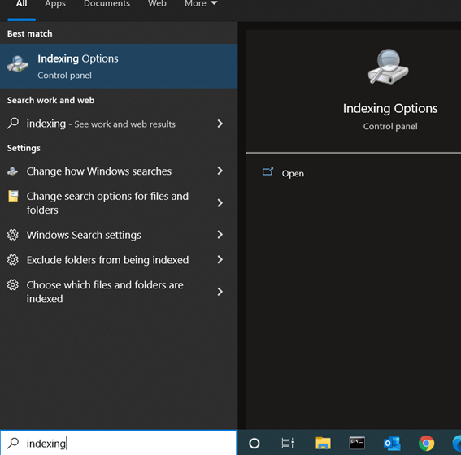The height and width of the screenshot is (455, 461).
Task: Click the search box containing indexing
Action: click(x=118, y=443)
